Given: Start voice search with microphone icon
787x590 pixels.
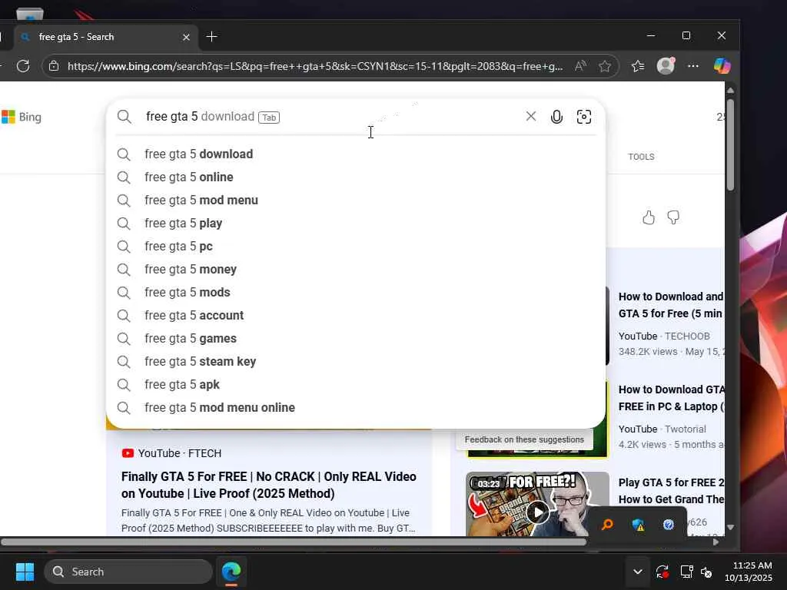Looking at the screenshot, I should click(x=556, y=117).
